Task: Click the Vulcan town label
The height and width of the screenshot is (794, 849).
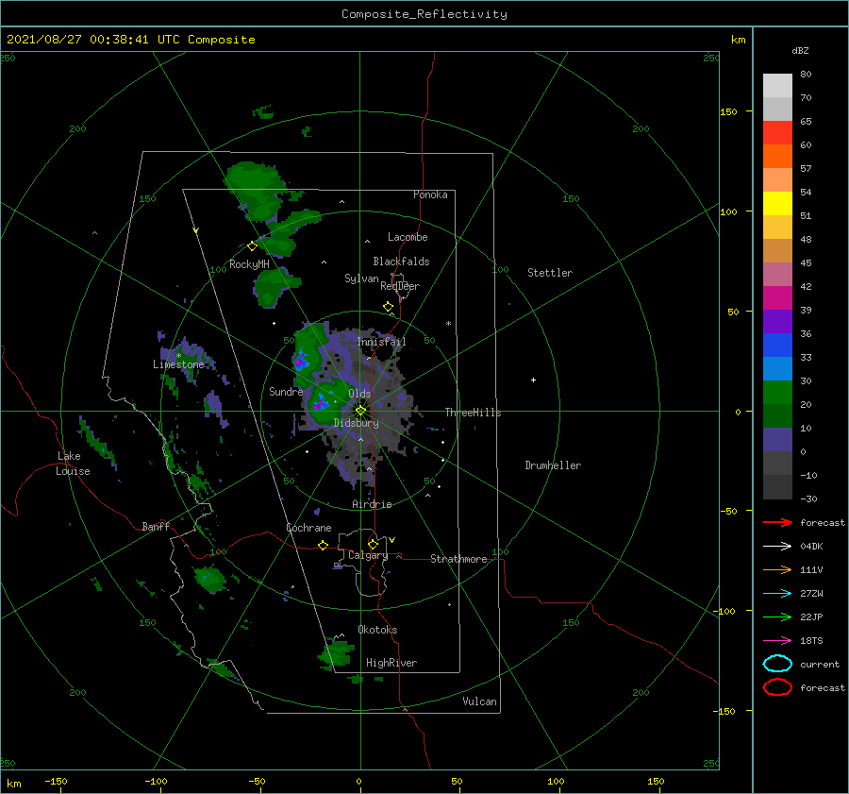Action: (x=480, y=701)
